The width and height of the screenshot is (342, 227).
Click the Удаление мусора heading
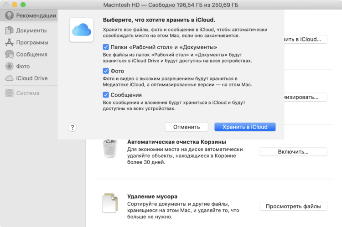152,196
